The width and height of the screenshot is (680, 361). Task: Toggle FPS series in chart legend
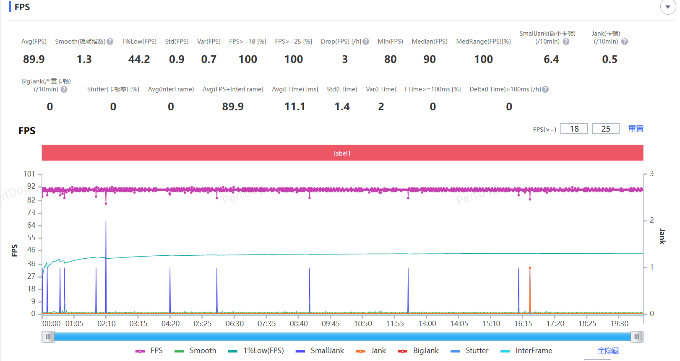click(x=149, y=351)
